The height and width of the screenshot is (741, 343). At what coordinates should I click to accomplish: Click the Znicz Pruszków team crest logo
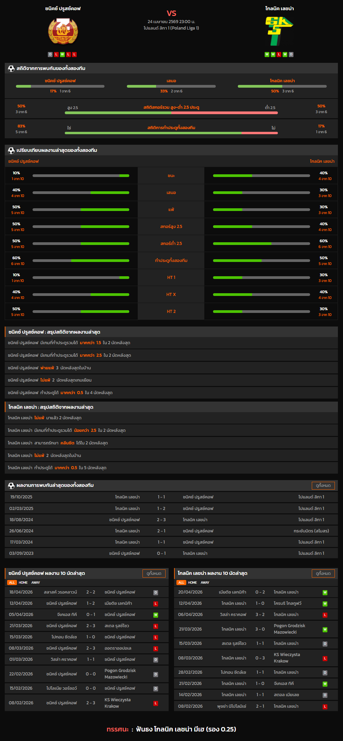point(63,31)
